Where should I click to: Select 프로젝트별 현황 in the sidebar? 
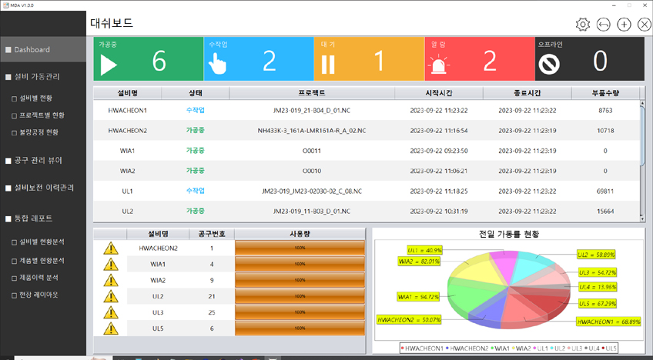42,115
